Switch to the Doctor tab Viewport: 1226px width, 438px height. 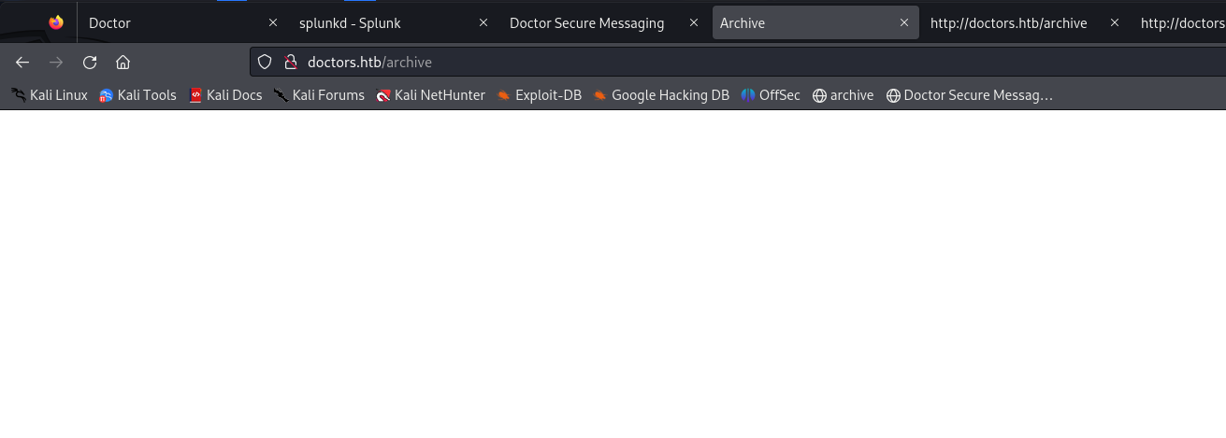pyautogui.click(x=168, y=23)
